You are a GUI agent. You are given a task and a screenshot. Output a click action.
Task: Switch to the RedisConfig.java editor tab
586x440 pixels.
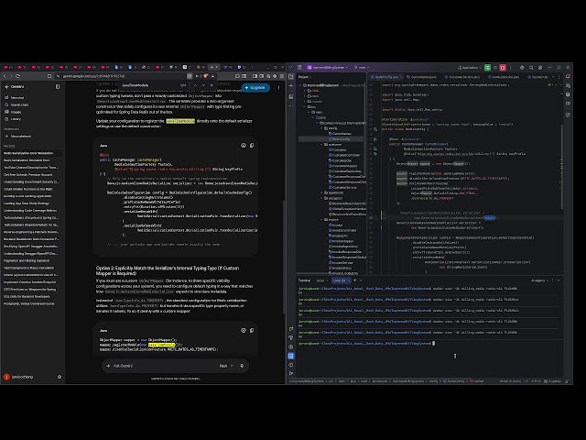[386, 77]
